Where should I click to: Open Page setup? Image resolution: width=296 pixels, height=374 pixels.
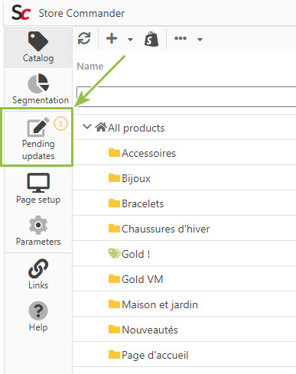tap(38, 189)
